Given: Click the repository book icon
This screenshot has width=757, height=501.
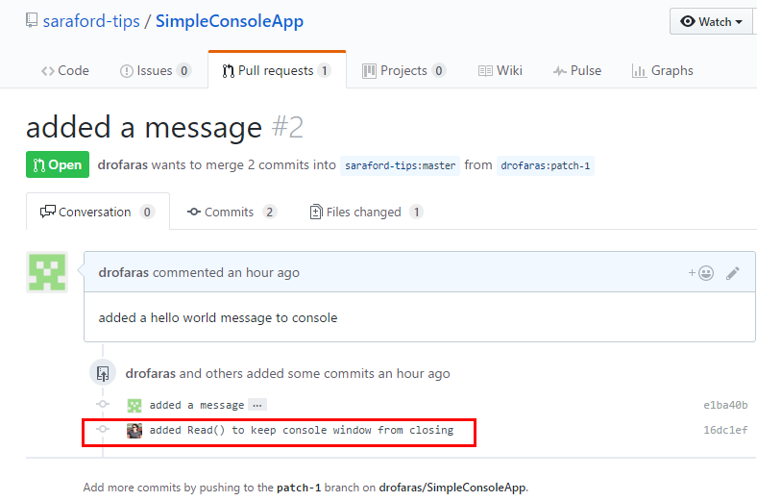Looking at the screenshot, I should [x=32, y=19].
